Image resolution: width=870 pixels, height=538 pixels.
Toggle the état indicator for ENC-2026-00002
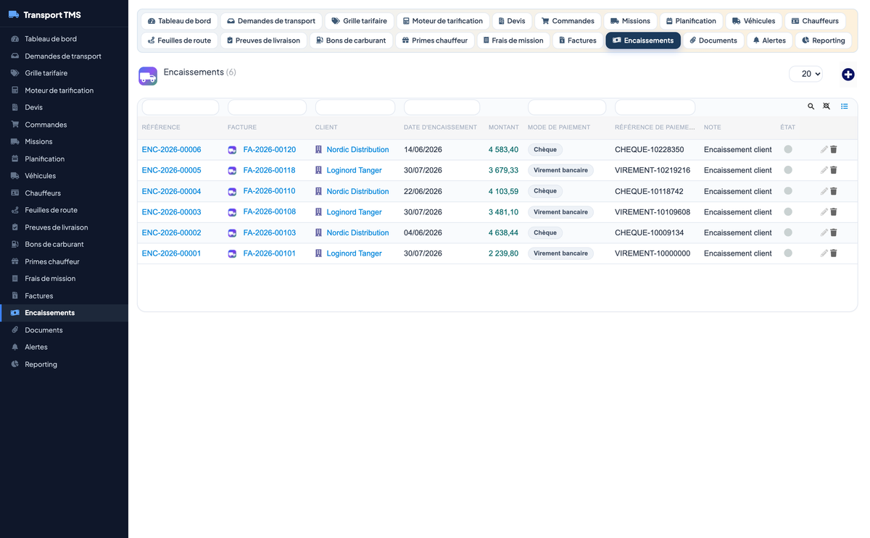[x=788, y=232]
